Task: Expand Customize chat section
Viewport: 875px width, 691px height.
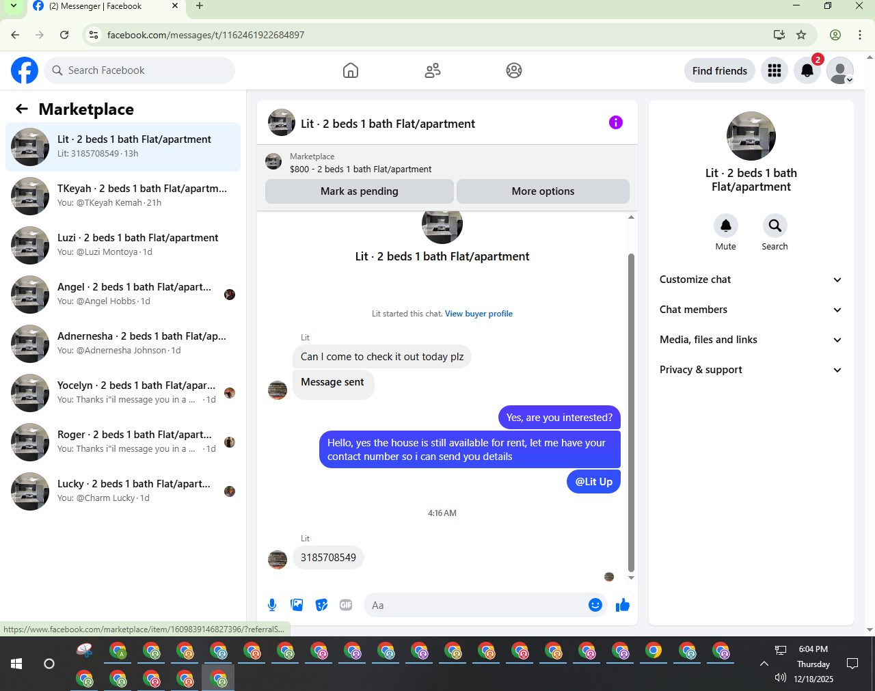Action: (x=751, y=280)
